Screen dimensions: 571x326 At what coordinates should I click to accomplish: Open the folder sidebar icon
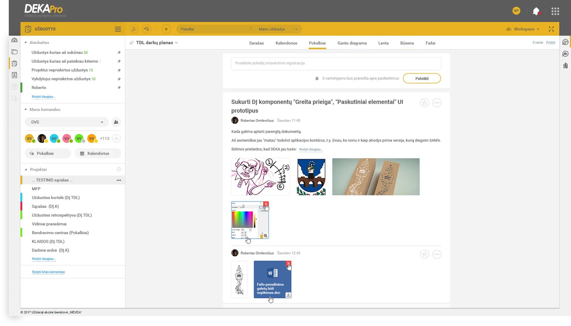(x=14, y=52)
